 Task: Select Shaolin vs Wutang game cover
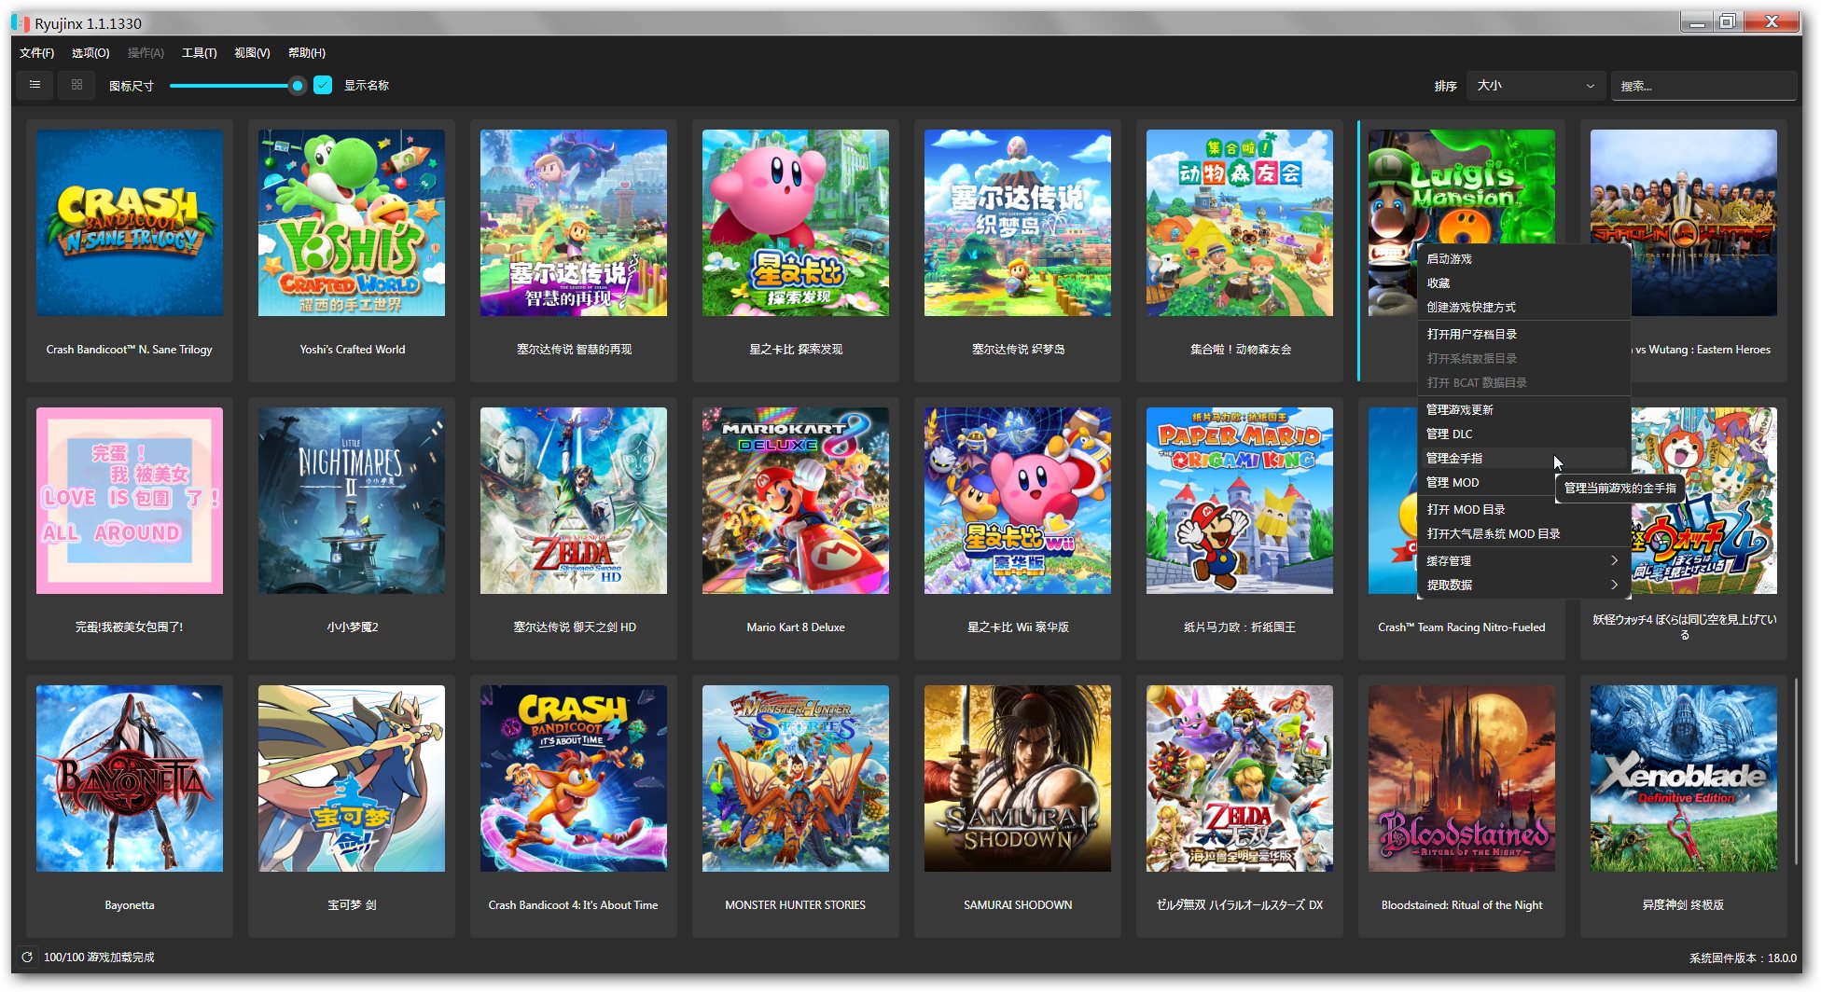click(1684, 223)
